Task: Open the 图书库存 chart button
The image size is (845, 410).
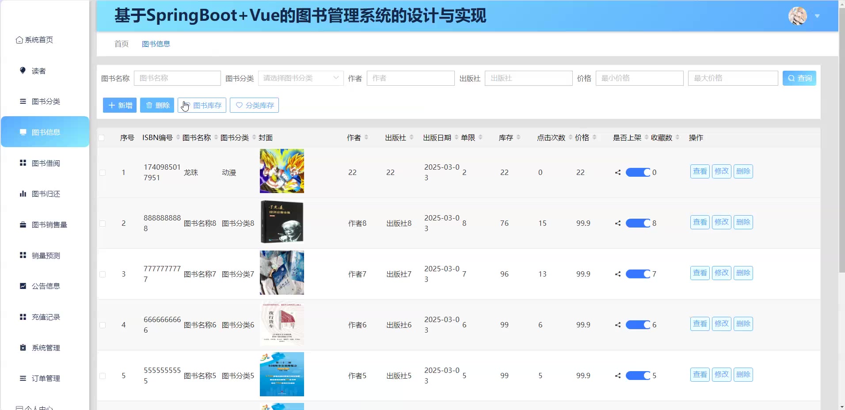Action: coord(202,105)
